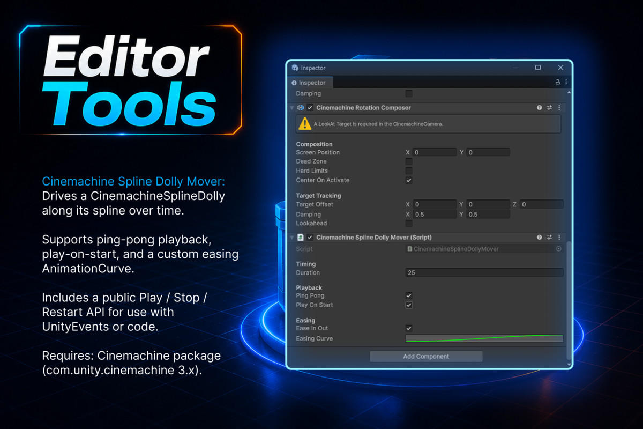
Task: Minimize the Inspector window
Action: [515, 68]
